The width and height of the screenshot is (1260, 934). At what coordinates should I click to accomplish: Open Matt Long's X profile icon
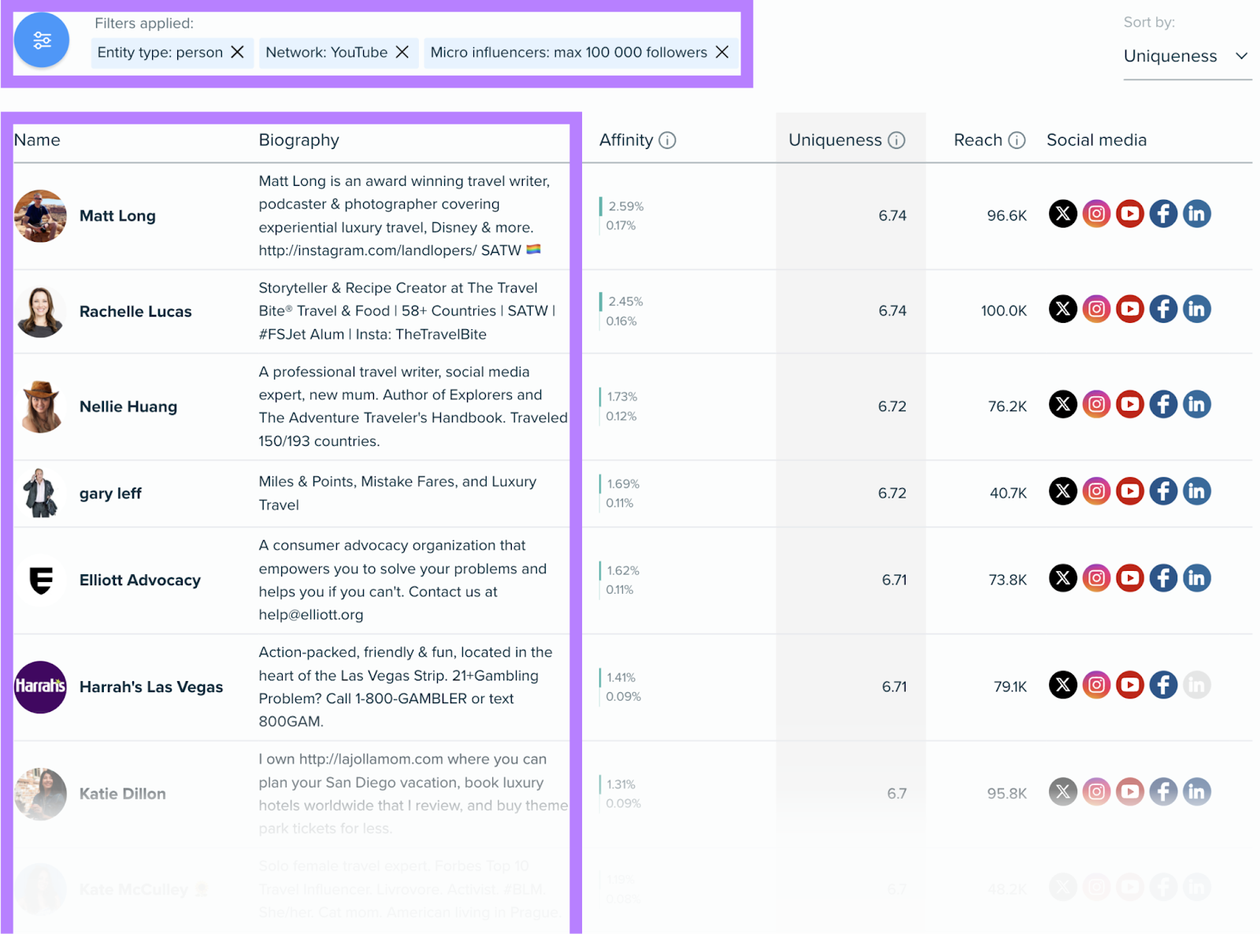coord(1062,213)
